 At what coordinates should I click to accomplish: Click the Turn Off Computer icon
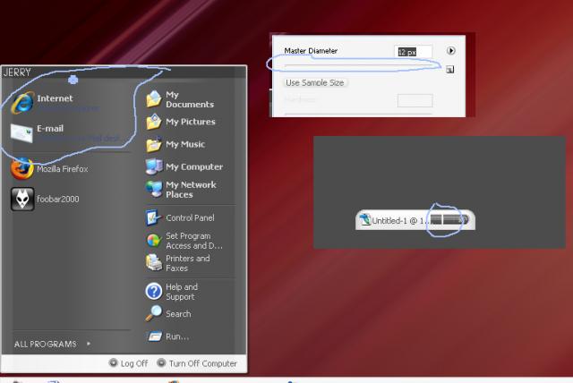coord(161,362)
